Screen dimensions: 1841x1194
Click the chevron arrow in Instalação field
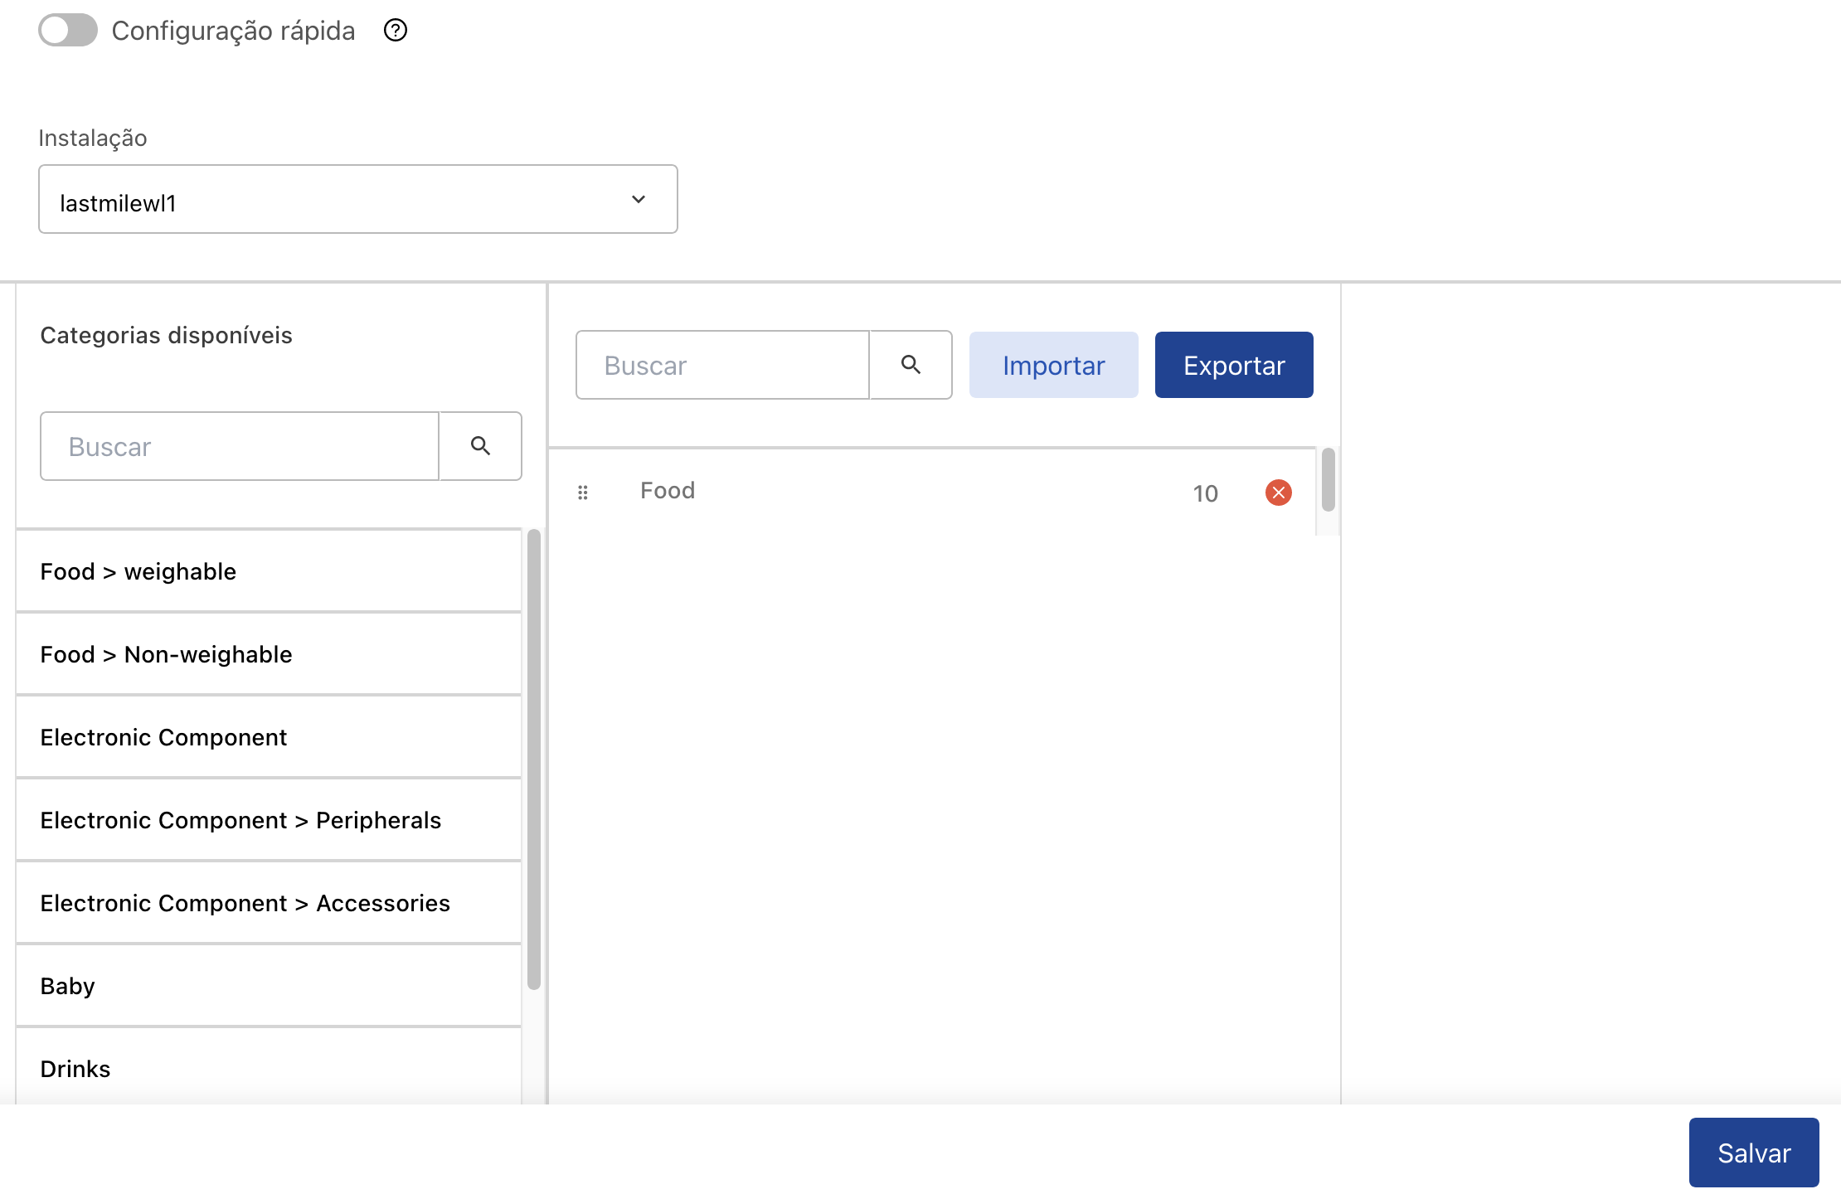coord(638,200)
